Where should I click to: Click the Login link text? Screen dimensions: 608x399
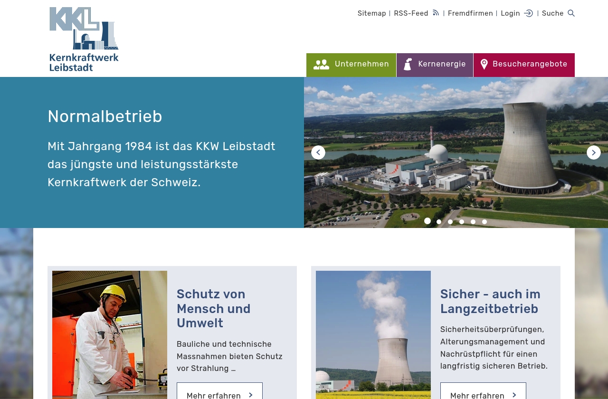click(510, 13)
